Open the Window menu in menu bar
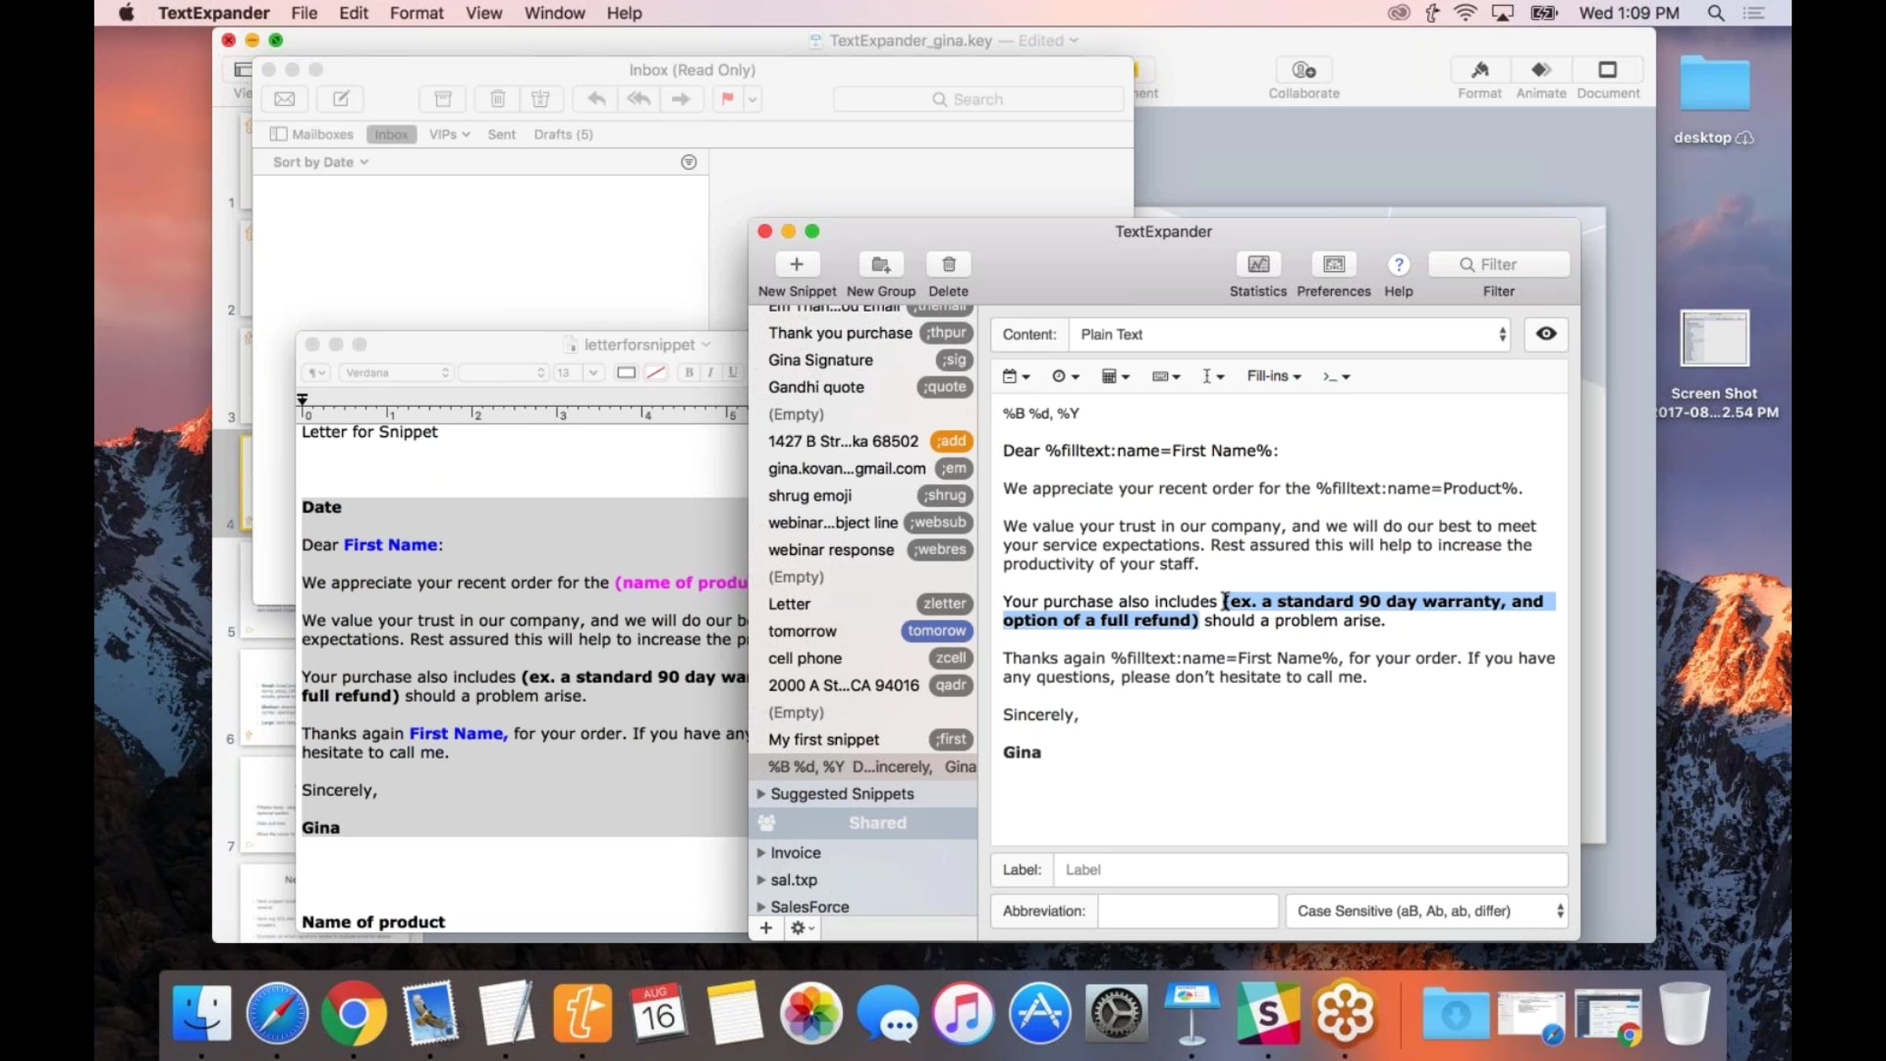Viewport: 1886px width, 1061px height. click(555, 13)
